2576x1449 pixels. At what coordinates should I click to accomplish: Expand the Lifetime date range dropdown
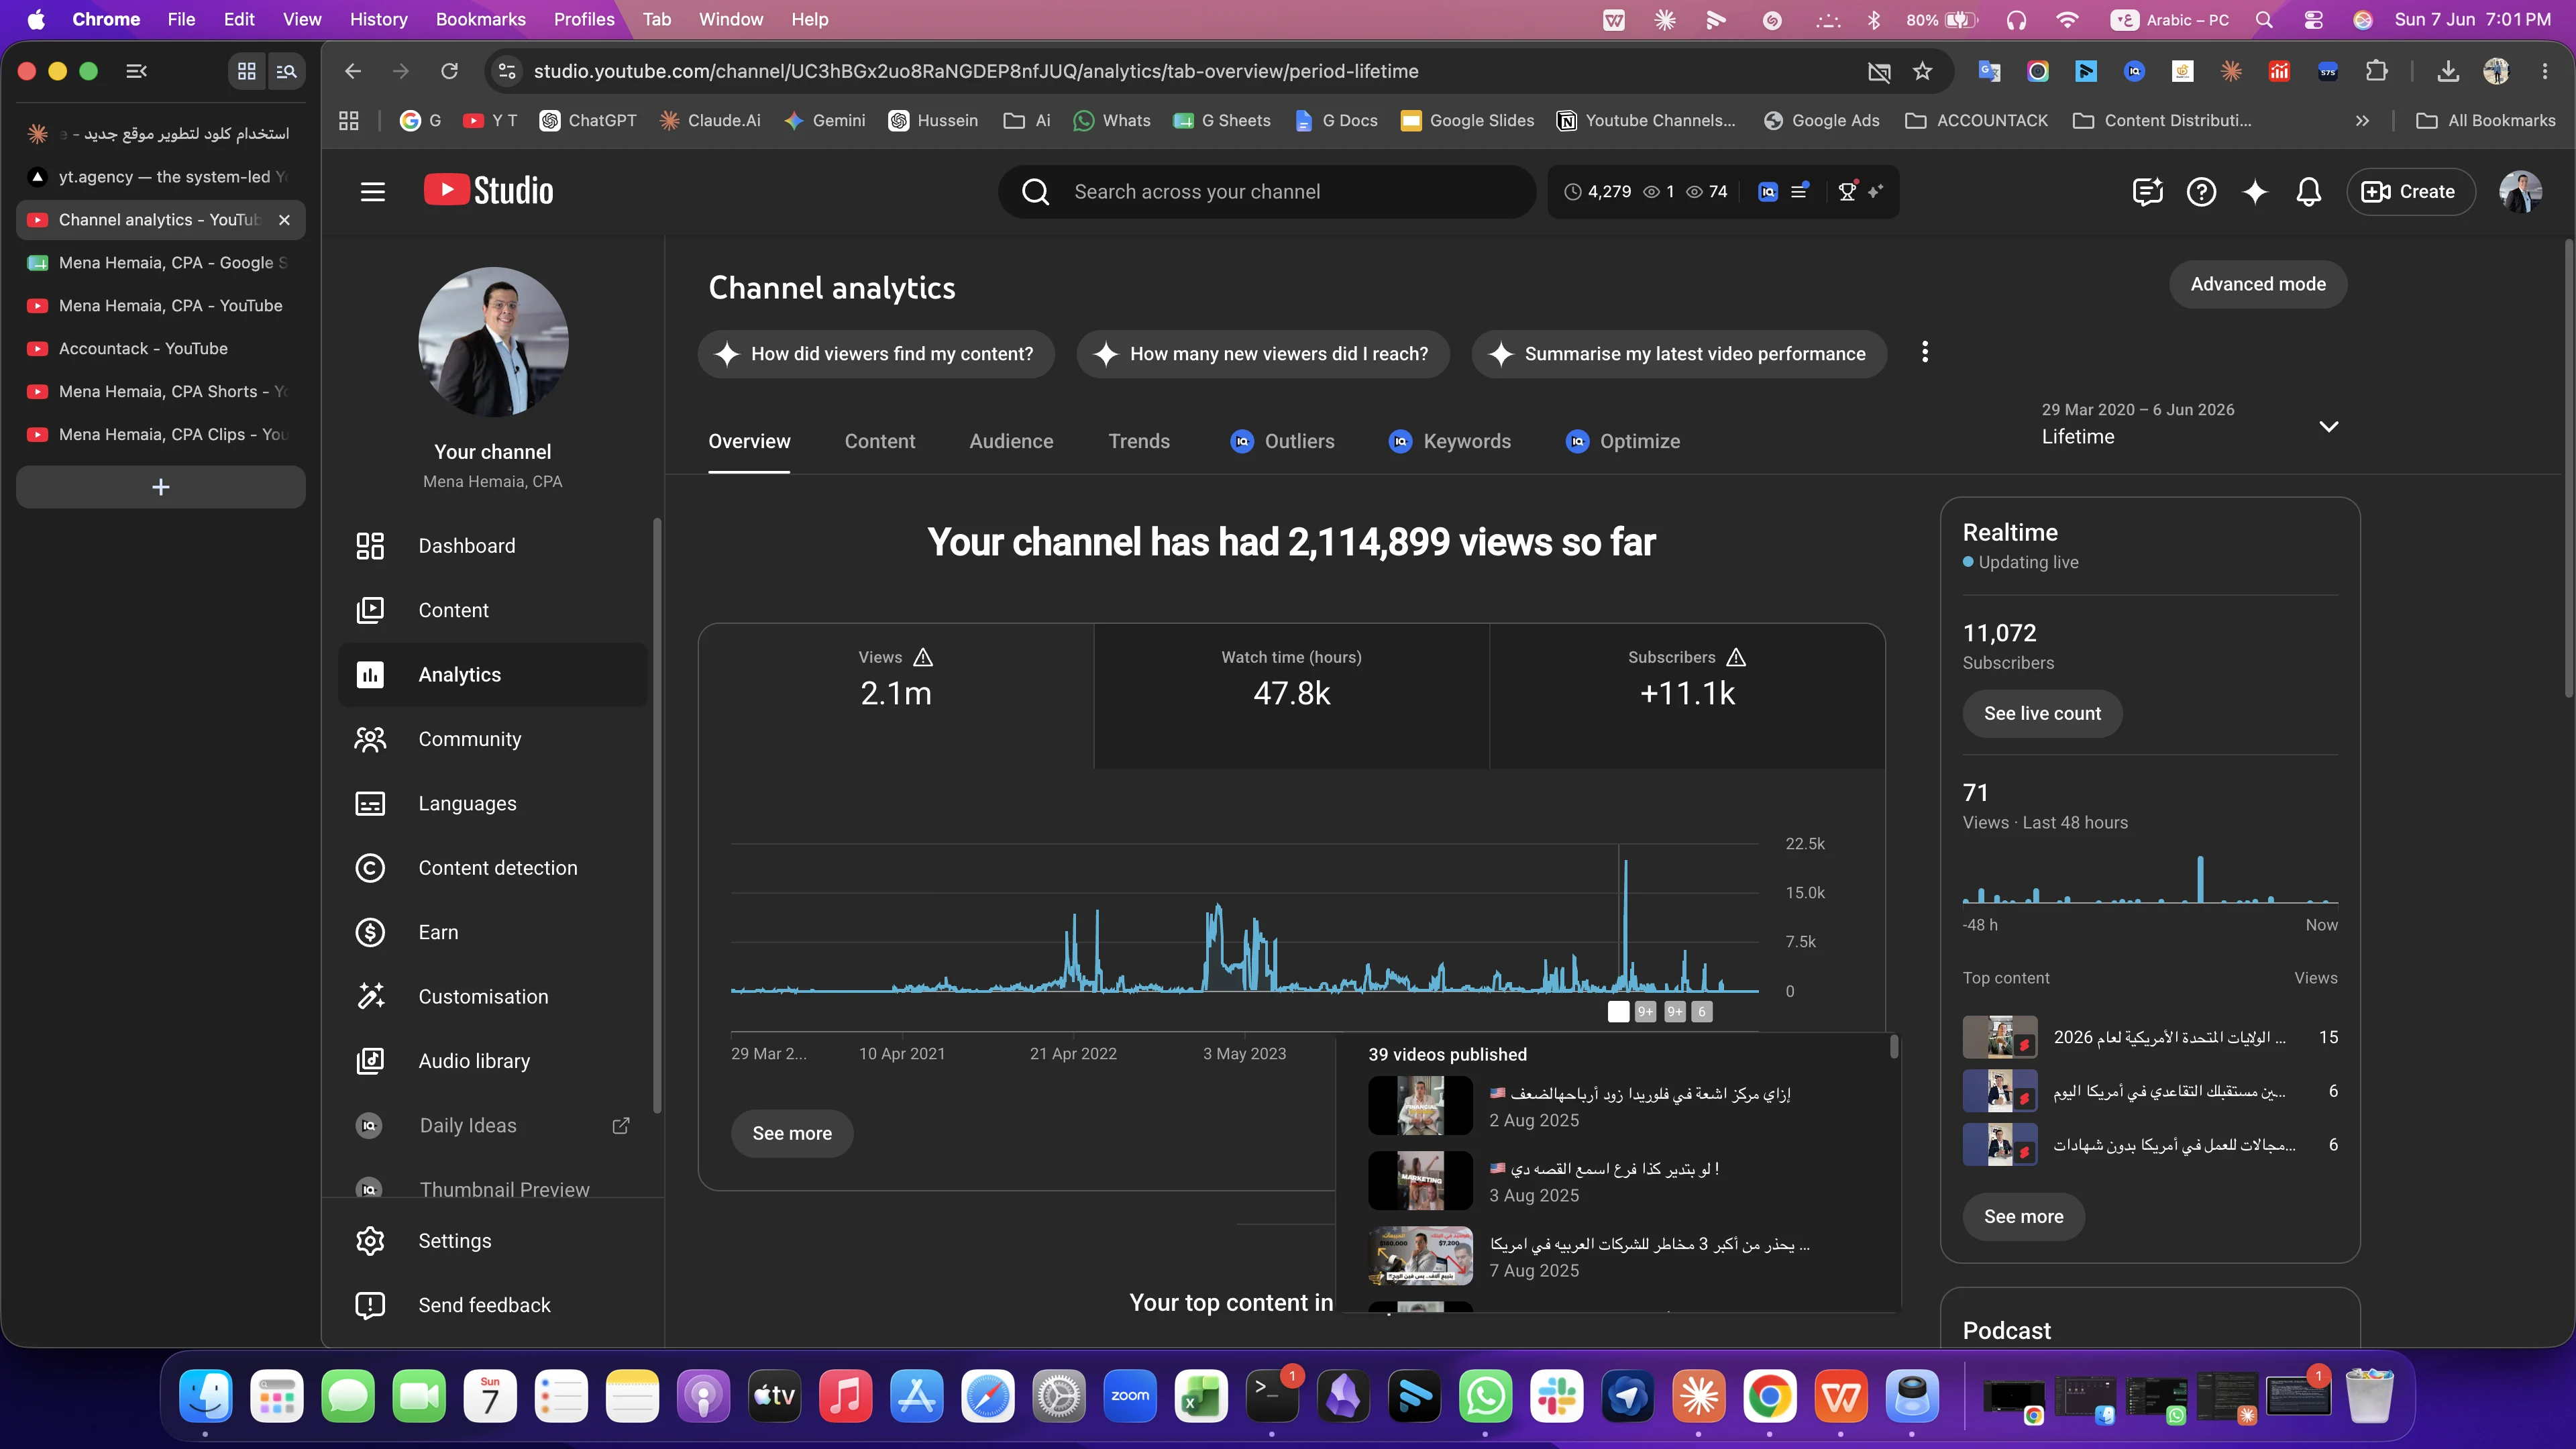pos(2329,426)
